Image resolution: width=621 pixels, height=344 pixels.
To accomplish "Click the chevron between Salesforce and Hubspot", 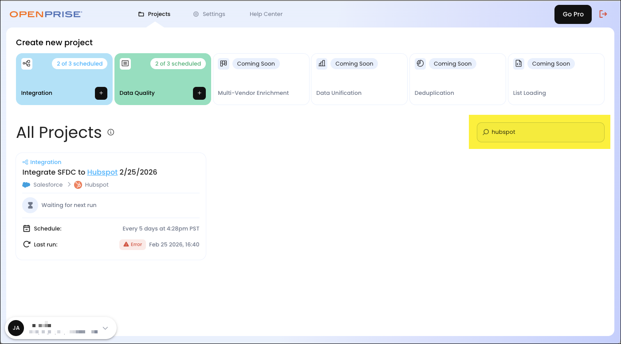I will (x=69, y=185).
